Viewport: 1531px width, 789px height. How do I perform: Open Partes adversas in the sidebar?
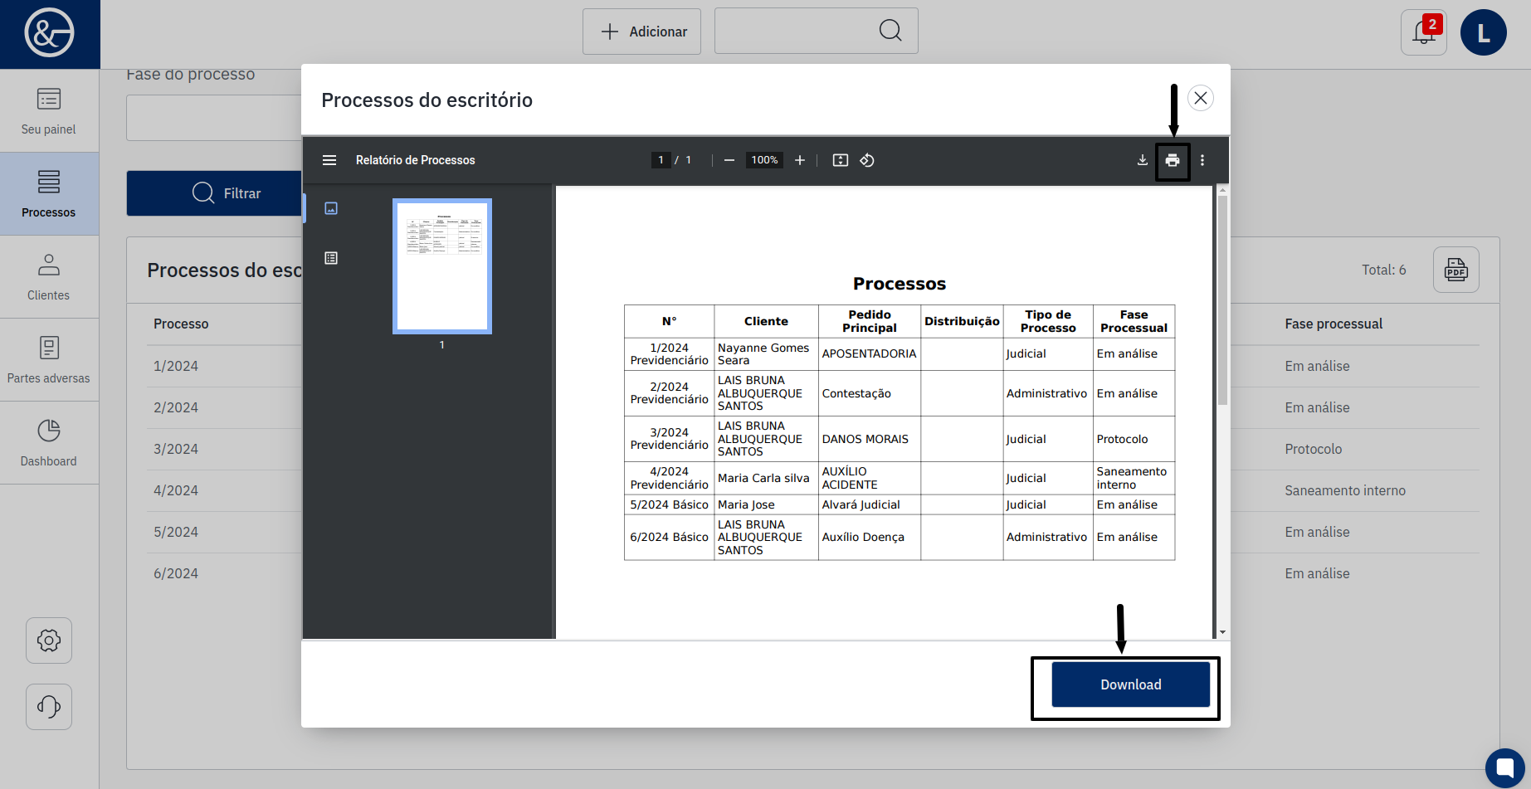49,360
